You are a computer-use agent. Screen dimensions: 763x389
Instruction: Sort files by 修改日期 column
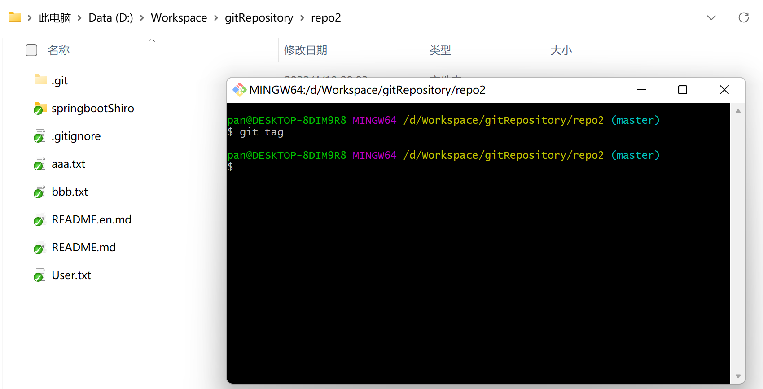click(x=306, y=50)
